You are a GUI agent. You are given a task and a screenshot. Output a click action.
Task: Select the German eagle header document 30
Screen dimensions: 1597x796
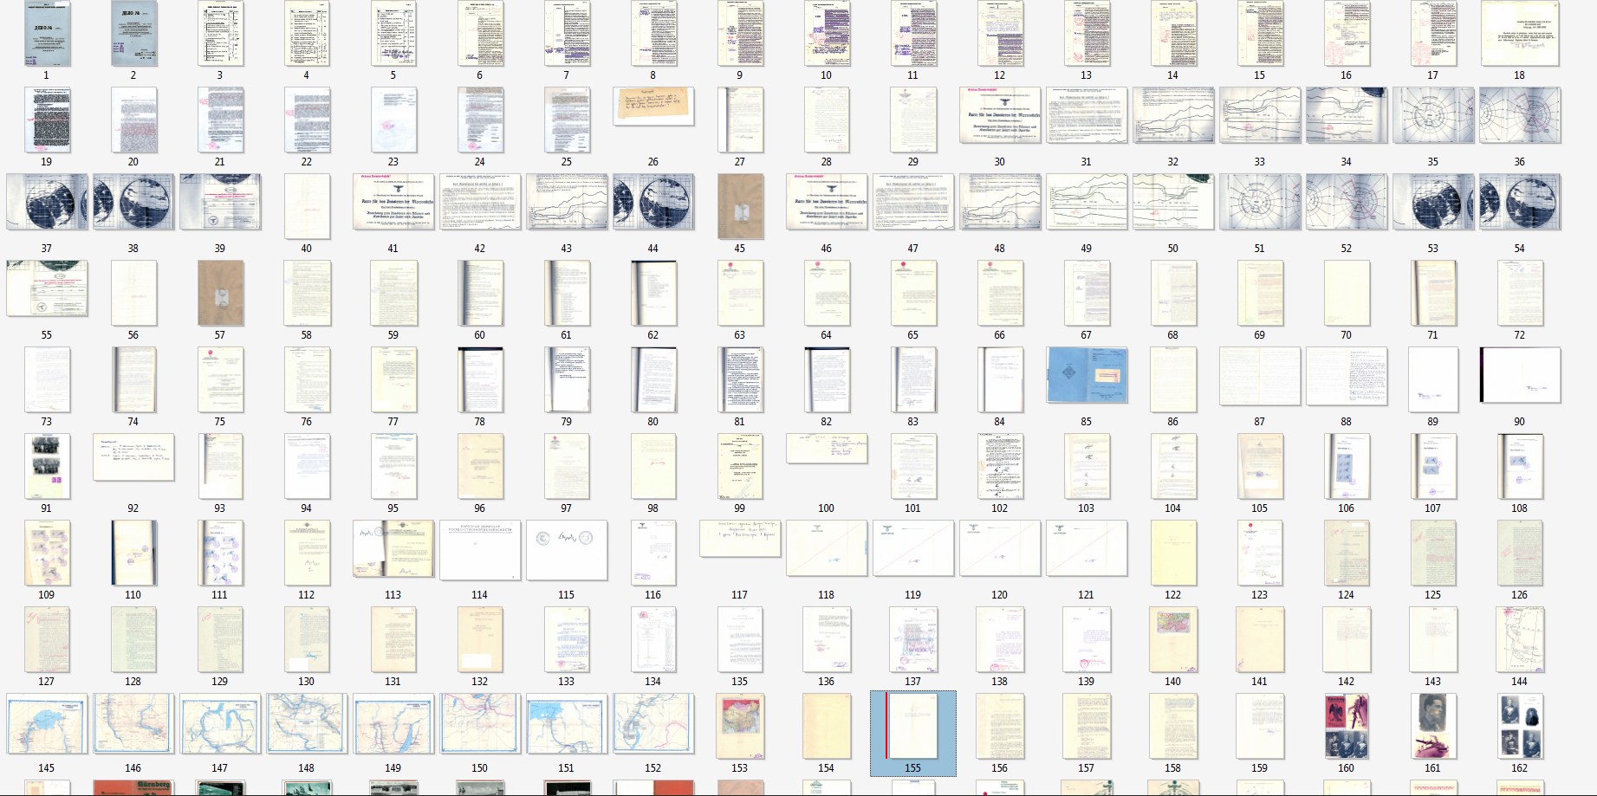point(999,115)
